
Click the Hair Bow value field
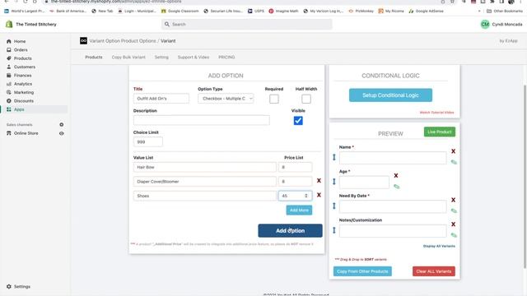click(x=205, y=167)
